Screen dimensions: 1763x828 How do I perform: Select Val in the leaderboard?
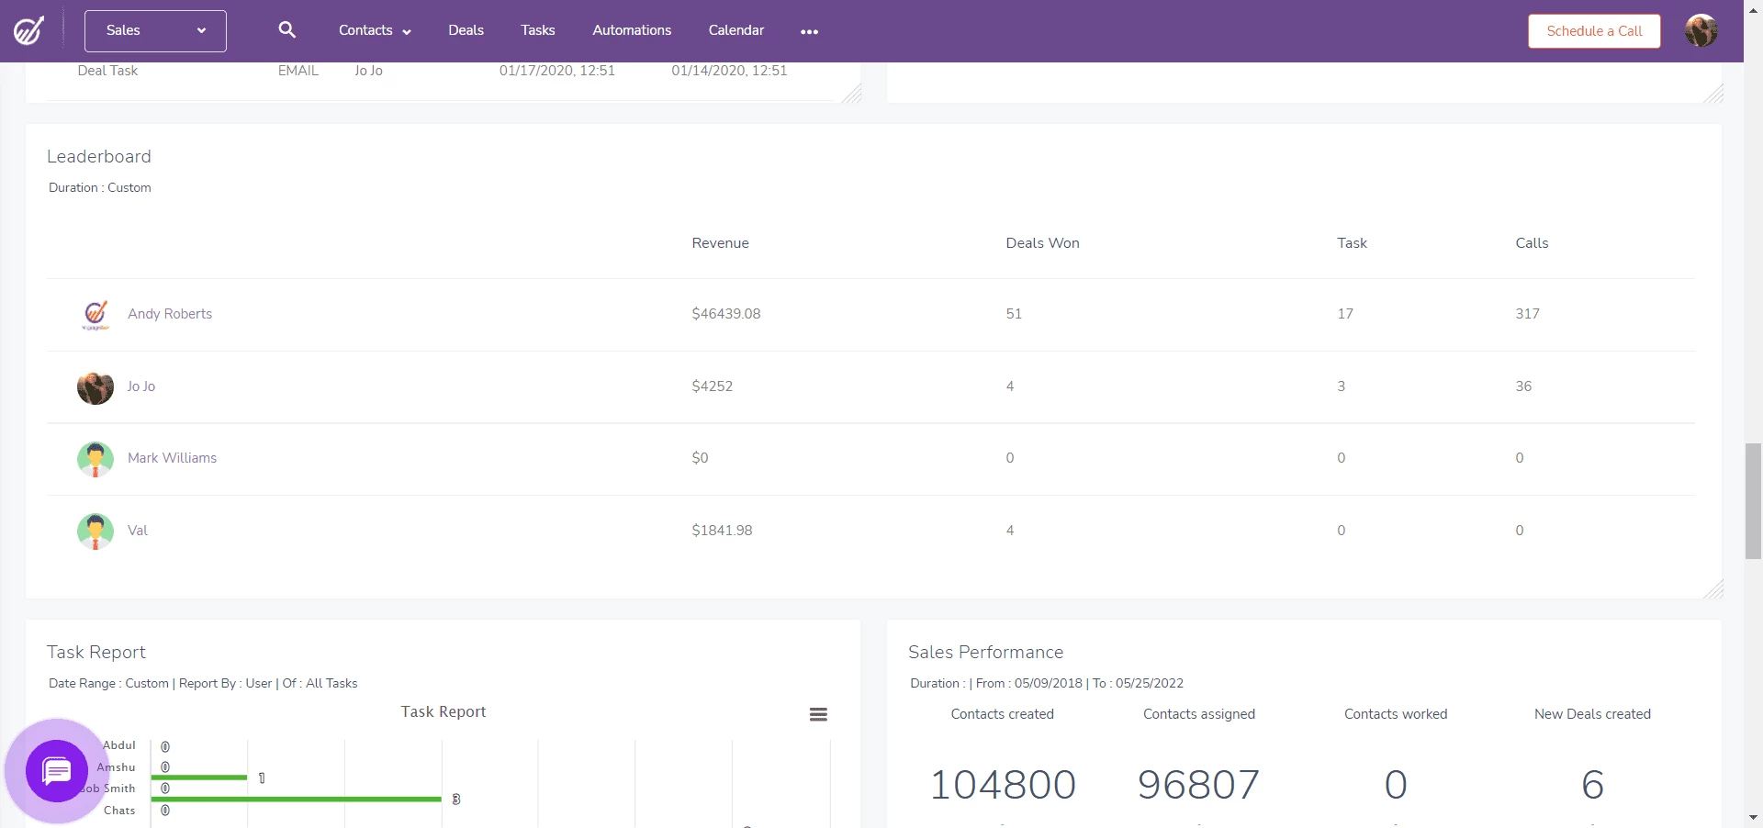[138, 531]
